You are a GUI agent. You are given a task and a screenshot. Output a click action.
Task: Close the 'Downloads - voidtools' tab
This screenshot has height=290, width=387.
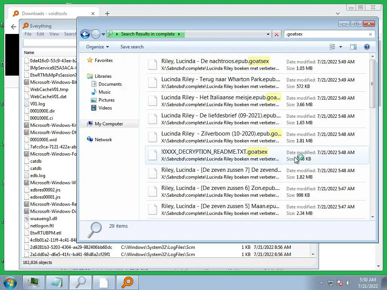[93, 14]
